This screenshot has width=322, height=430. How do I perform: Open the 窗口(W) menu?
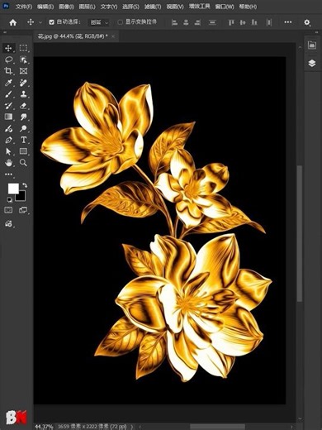pyautogui.click(x=225, y=7)
